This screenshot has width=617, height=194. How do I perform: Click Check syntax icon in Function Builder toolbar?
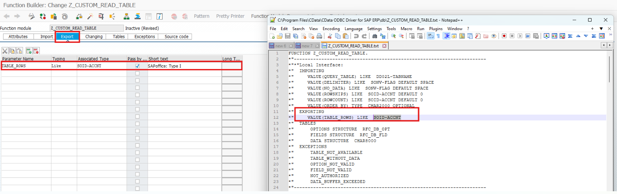79,16
